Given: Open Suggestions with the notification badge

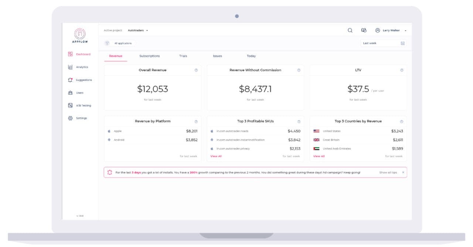Looking at the screenshot, I should pyautogui.click(x=70, y=80).
